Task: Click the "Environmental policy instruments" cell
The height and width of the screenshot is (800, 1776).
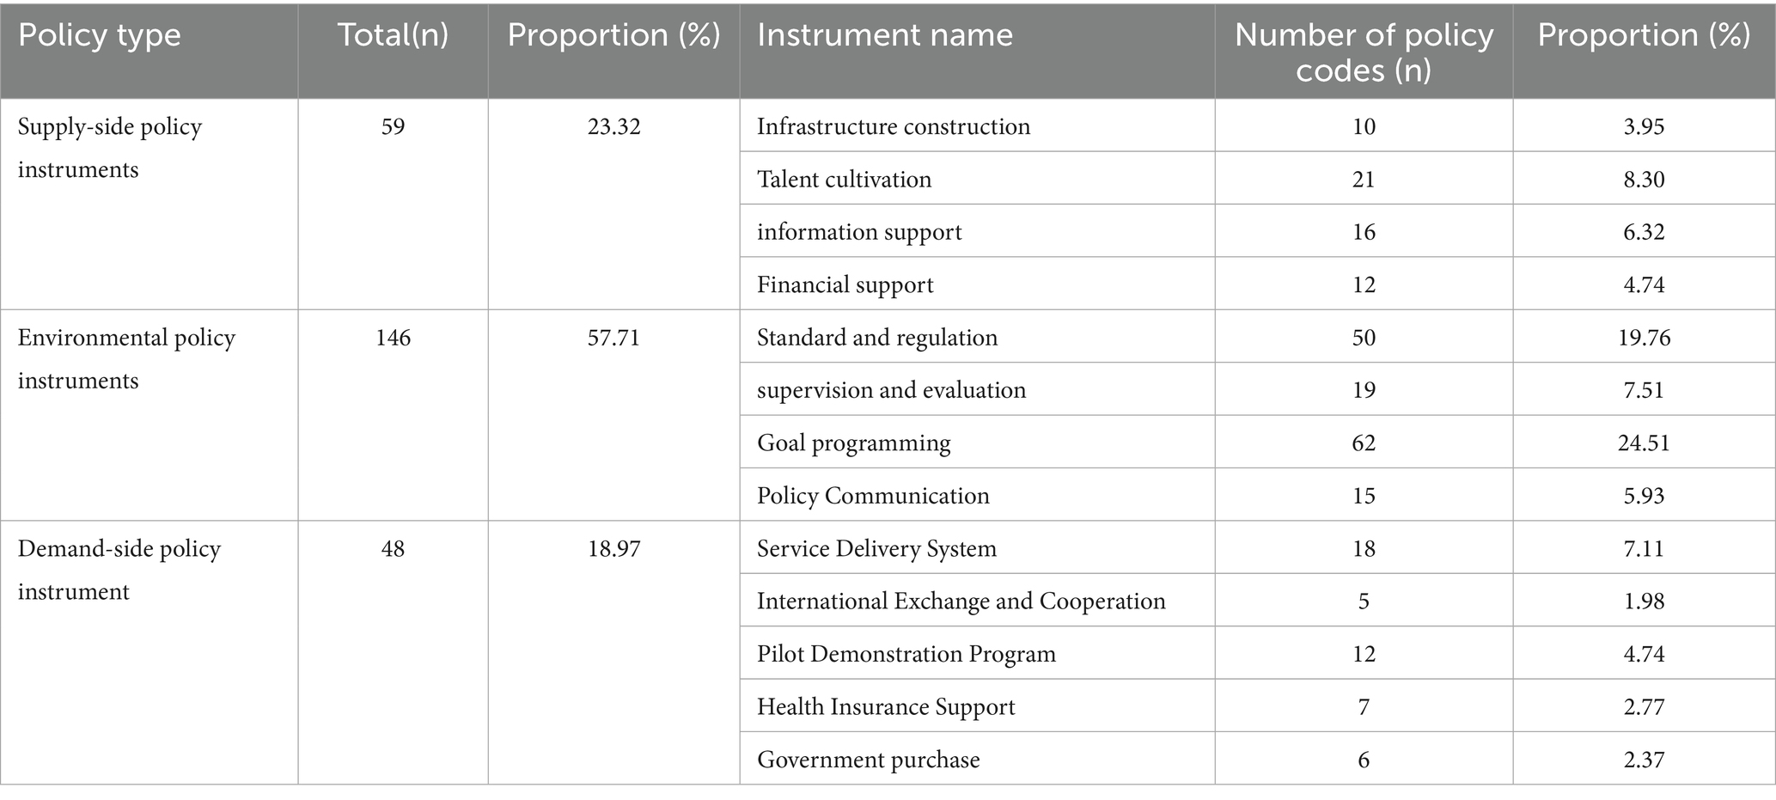Action: (126, 359)
